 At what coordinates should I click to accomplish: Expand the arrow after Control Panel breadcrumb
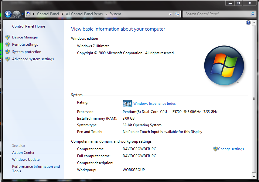[63, 14]
